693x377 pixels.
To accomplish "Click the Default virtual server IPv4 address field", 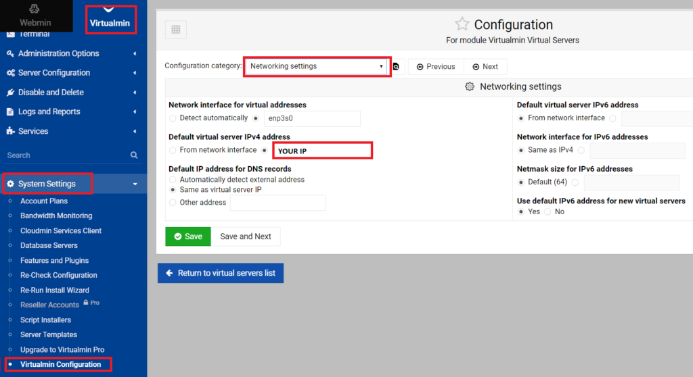I will pyautogui.click(x=322, y=151).
